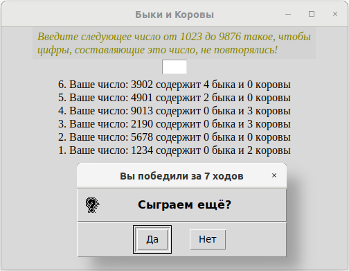
Task: Click the question mark icon in the dialog
Action: [93, 205]
